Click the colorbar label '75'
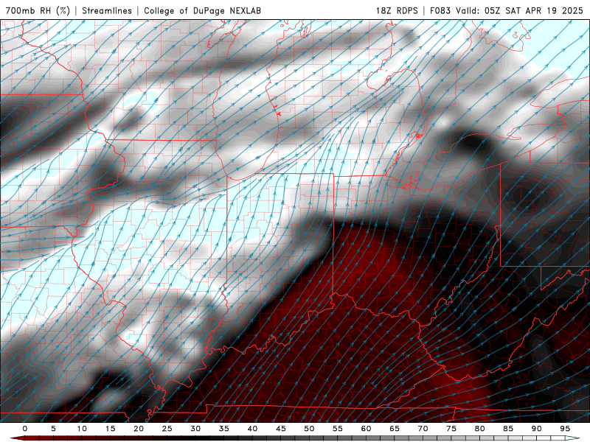 tap(451, 429)
